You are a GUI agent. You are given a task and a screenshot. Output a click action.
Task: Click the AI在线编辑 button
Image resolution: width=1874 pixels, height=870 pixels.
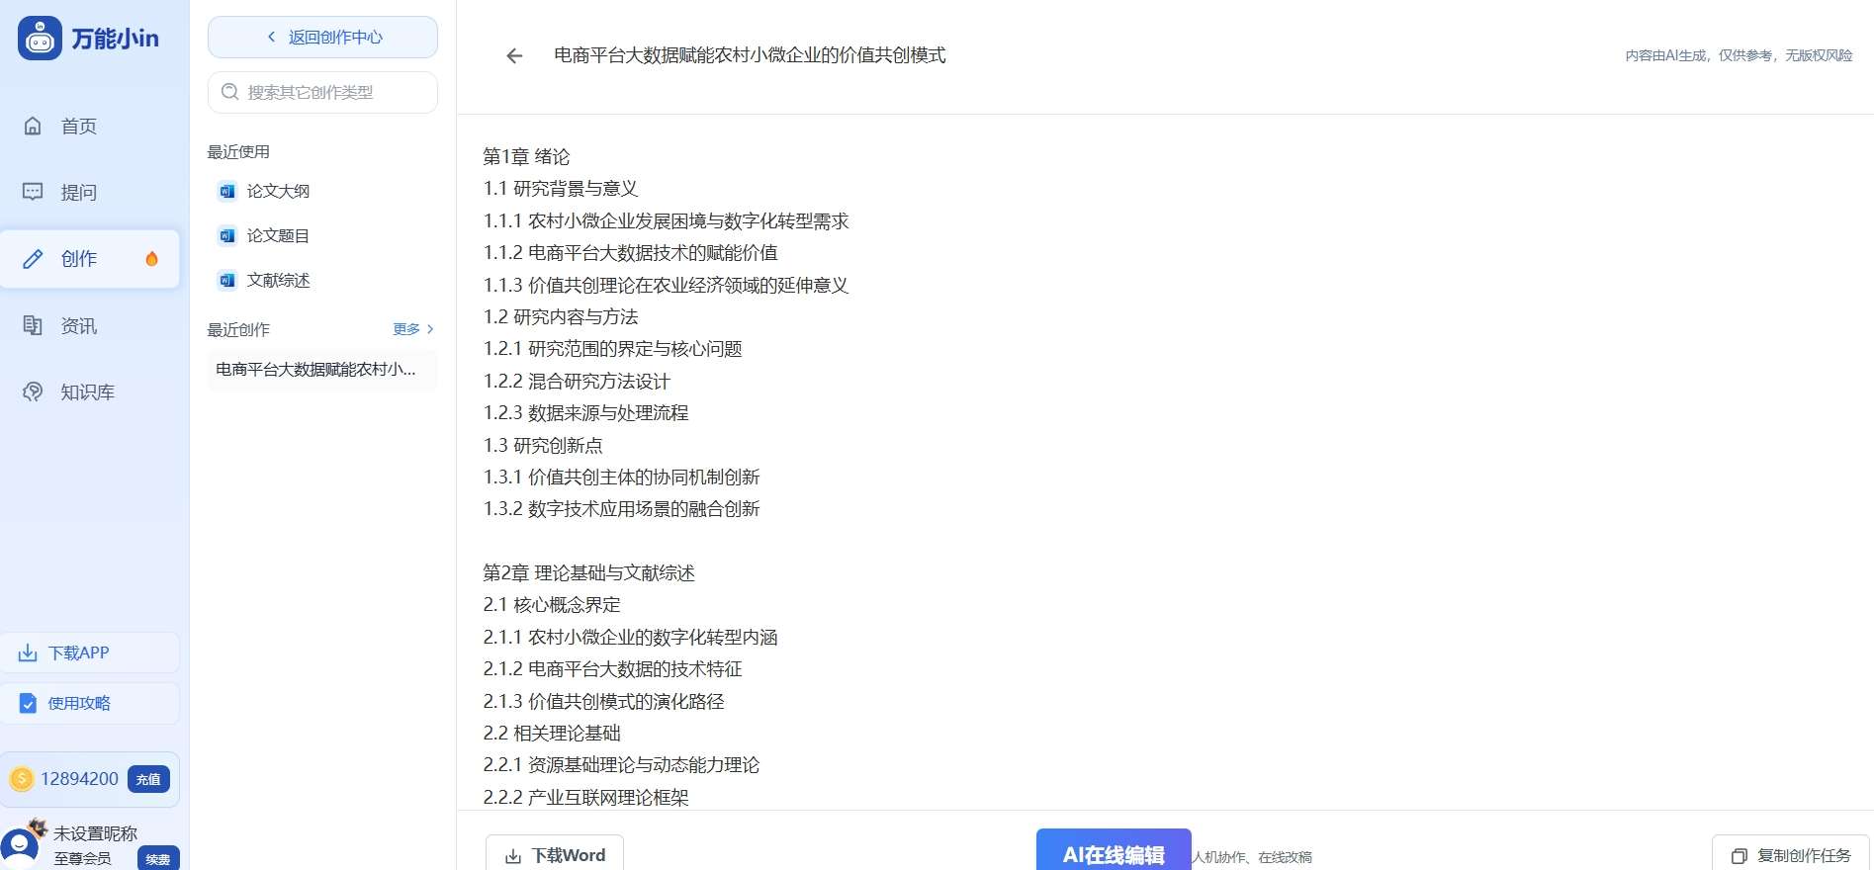[x=1114, y=851]
